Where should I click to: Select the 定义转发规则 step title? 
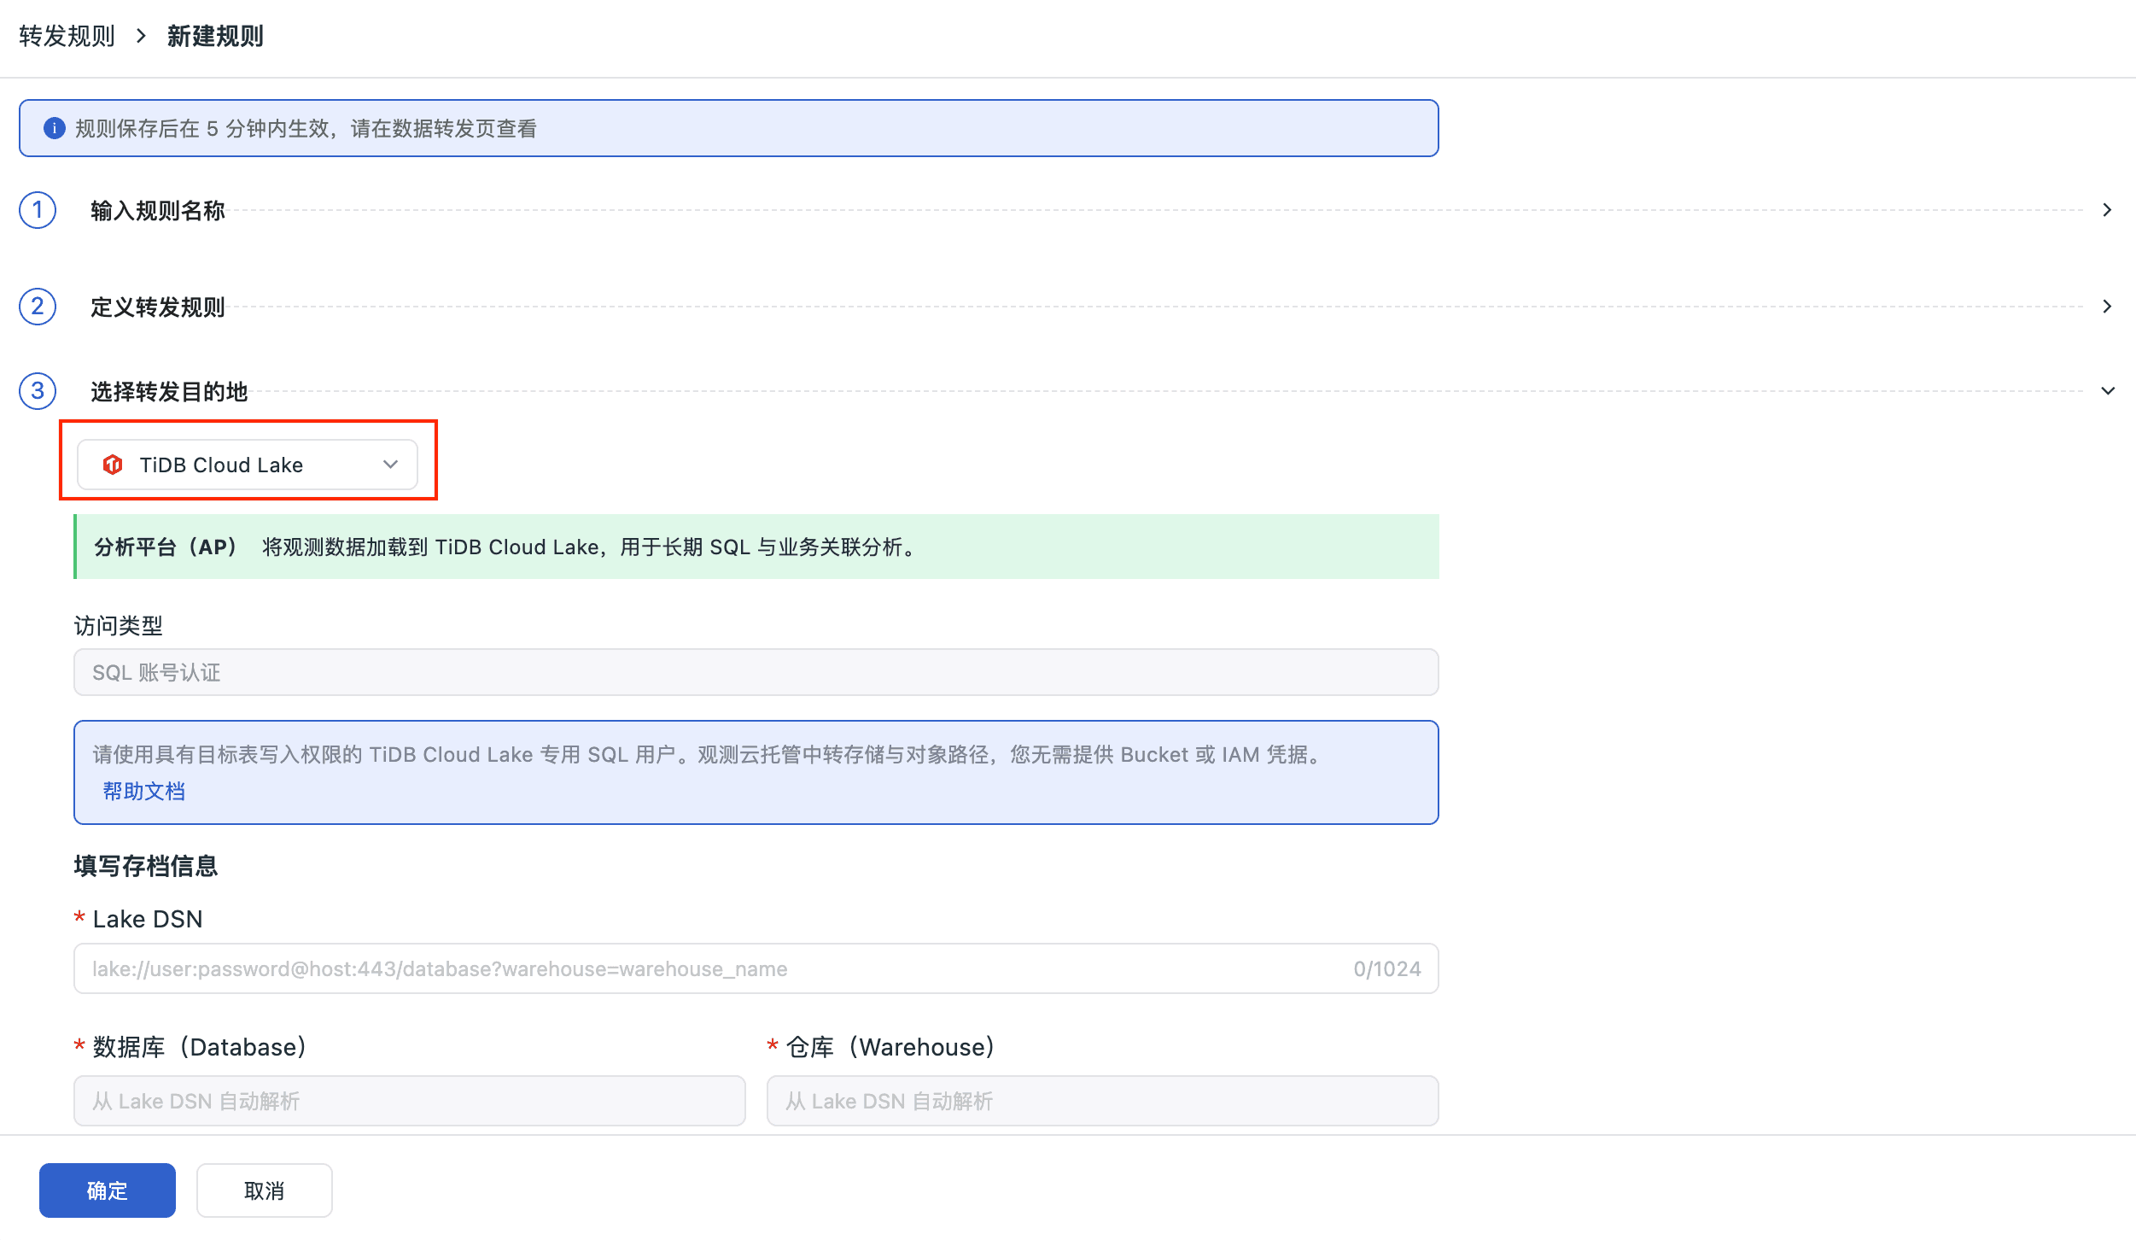pyautogui.click(x=158, y=307)
